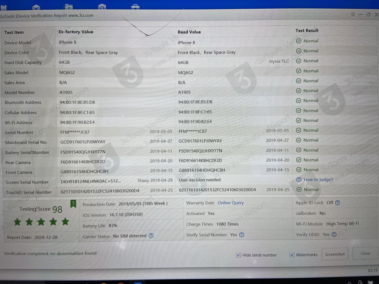Select ex-factory Bluetooth address 94:B0:1F:8E:85:DB
The image size is (379, 284).
click(x=77, y=102)
